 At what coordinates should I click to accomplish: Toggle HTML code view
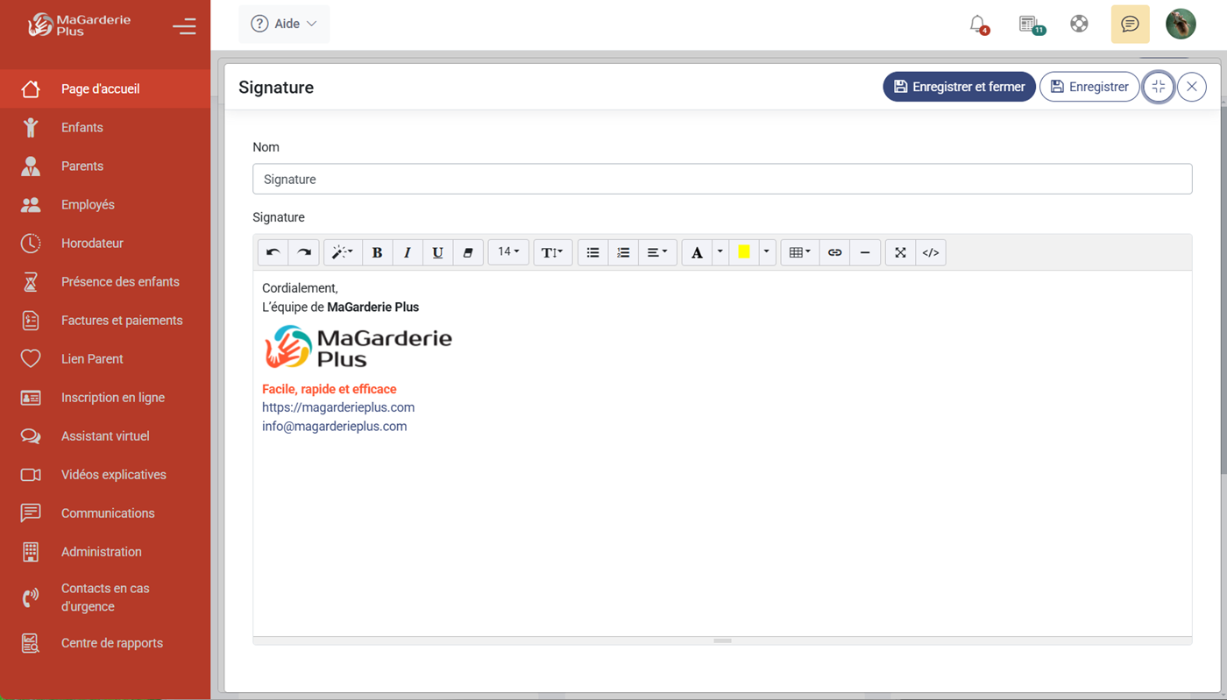click(x=931, y=252)
